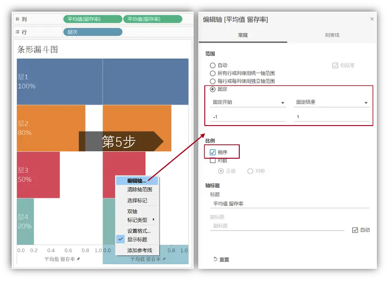The image size is (389, 281).
Task: Select the red 层3 50% bar
Action: point(38,175)
